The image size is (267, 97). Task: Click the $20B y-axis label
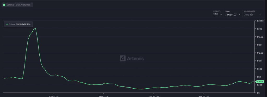pos(259,29)
